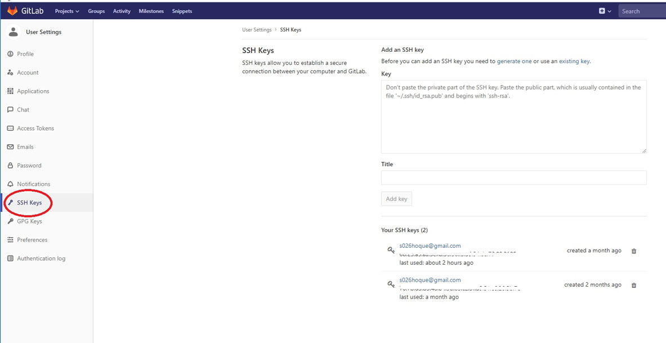The height and width of the screenshot is (343, 666).
Task: Open Milestones in the top navigation
Action: [151, 11]
